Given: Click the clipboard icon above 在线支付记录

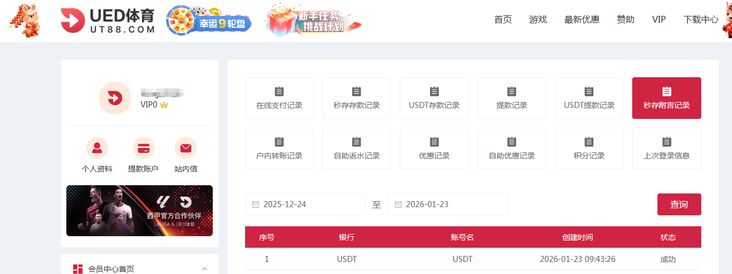Looking at the screenshot, I should pyautogui.click(x=279, y=92).
